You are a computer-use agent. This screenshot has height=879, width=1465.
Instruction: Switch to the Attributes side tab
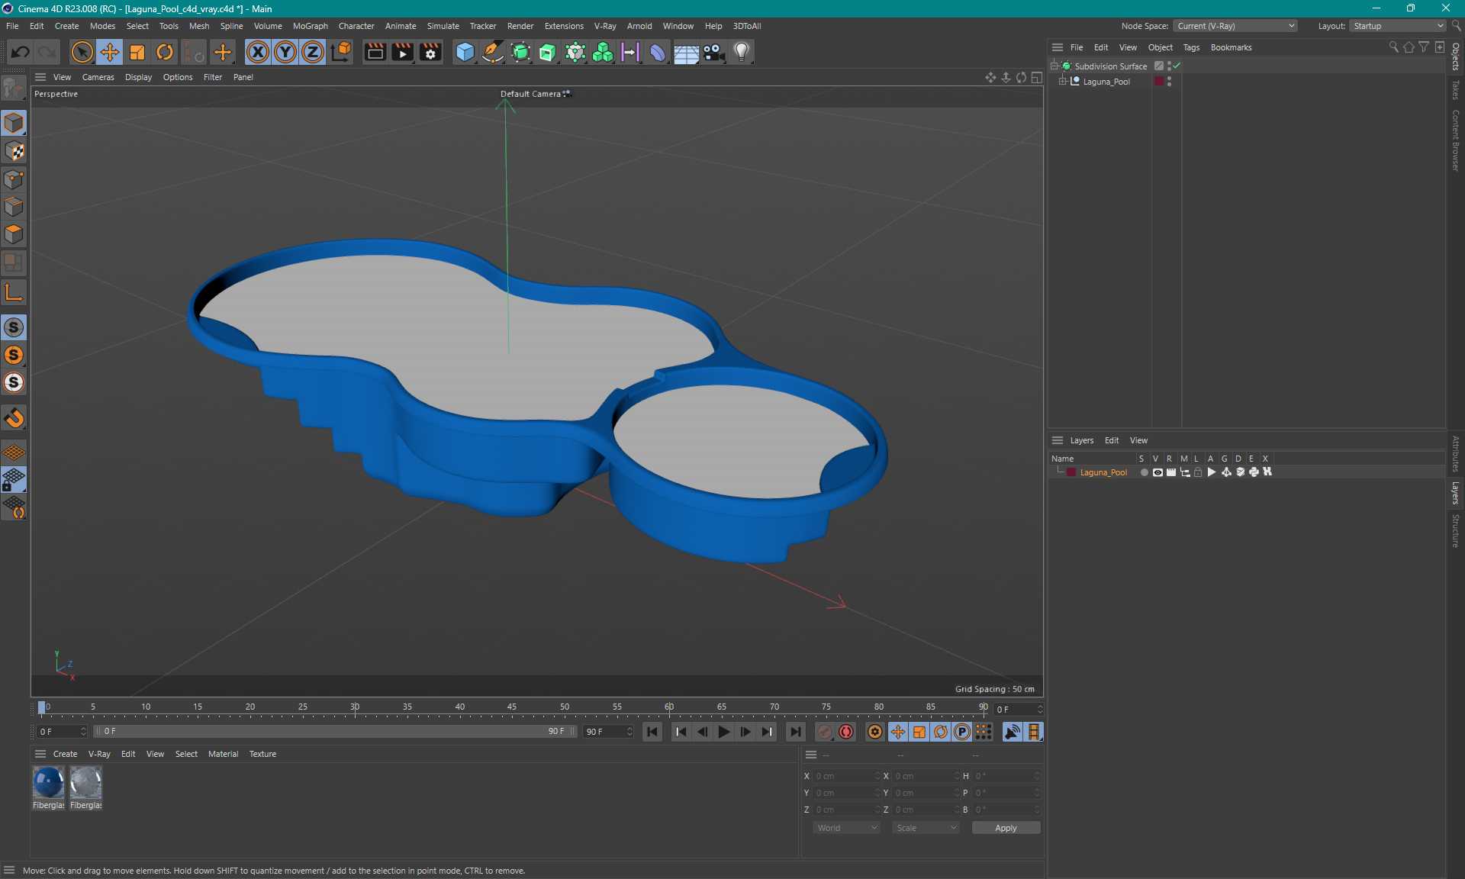click(x=1456, y=453)
